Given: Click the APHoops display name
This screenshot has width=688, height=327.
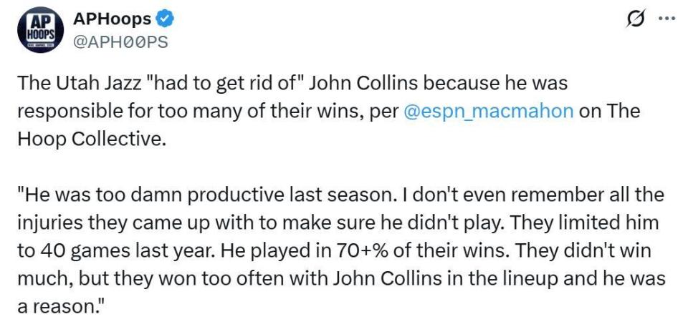Looking at the screenshot, I should click(113, 19).
